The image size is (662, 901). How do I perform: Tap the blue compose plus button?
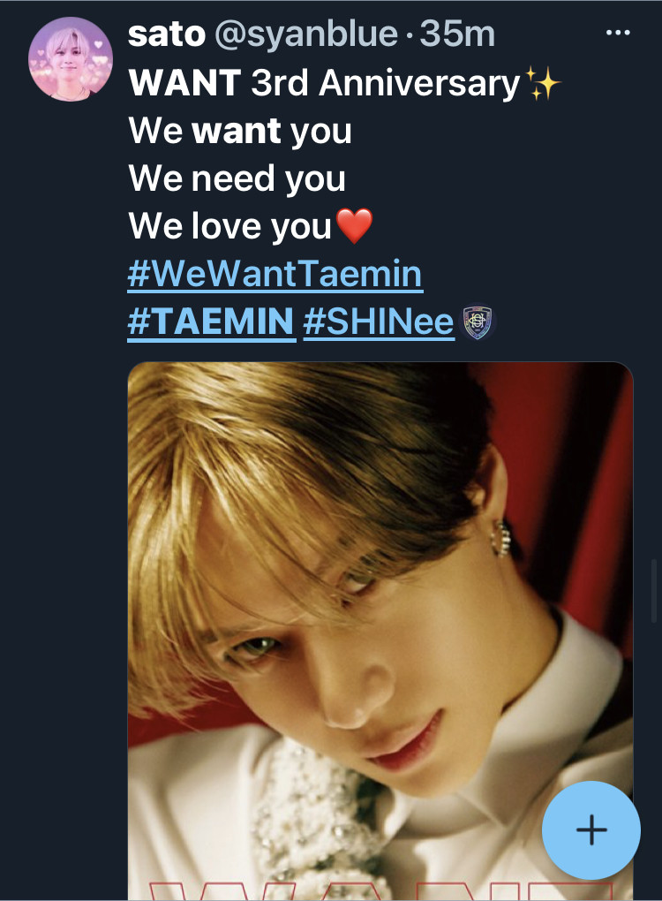[591, 829]
